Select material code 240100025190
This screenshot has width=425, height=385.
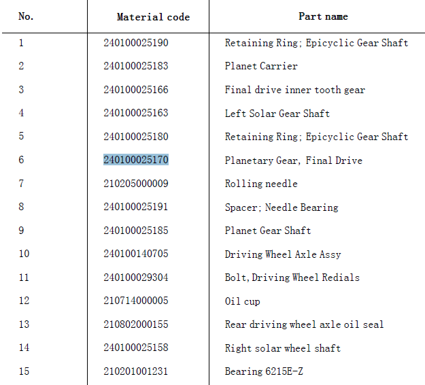[136, 43]
